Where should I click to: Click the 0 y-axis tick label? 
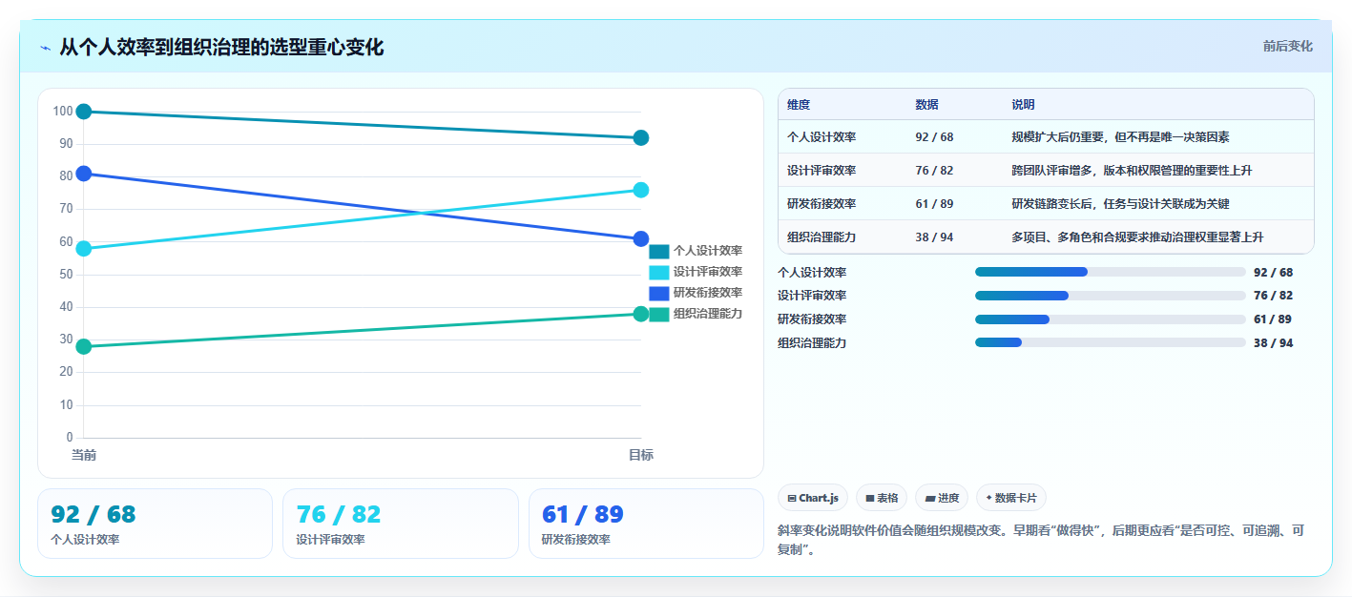(70, 438)
